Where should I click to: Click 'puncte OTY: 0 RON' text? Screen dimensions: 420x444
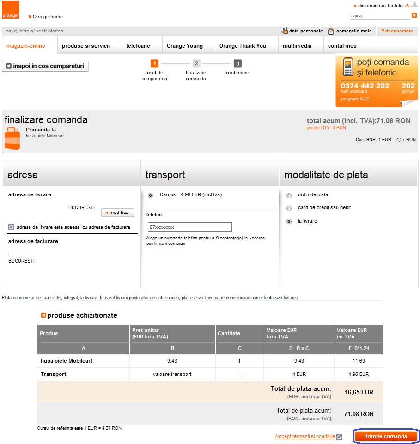(x=326, y=128)
